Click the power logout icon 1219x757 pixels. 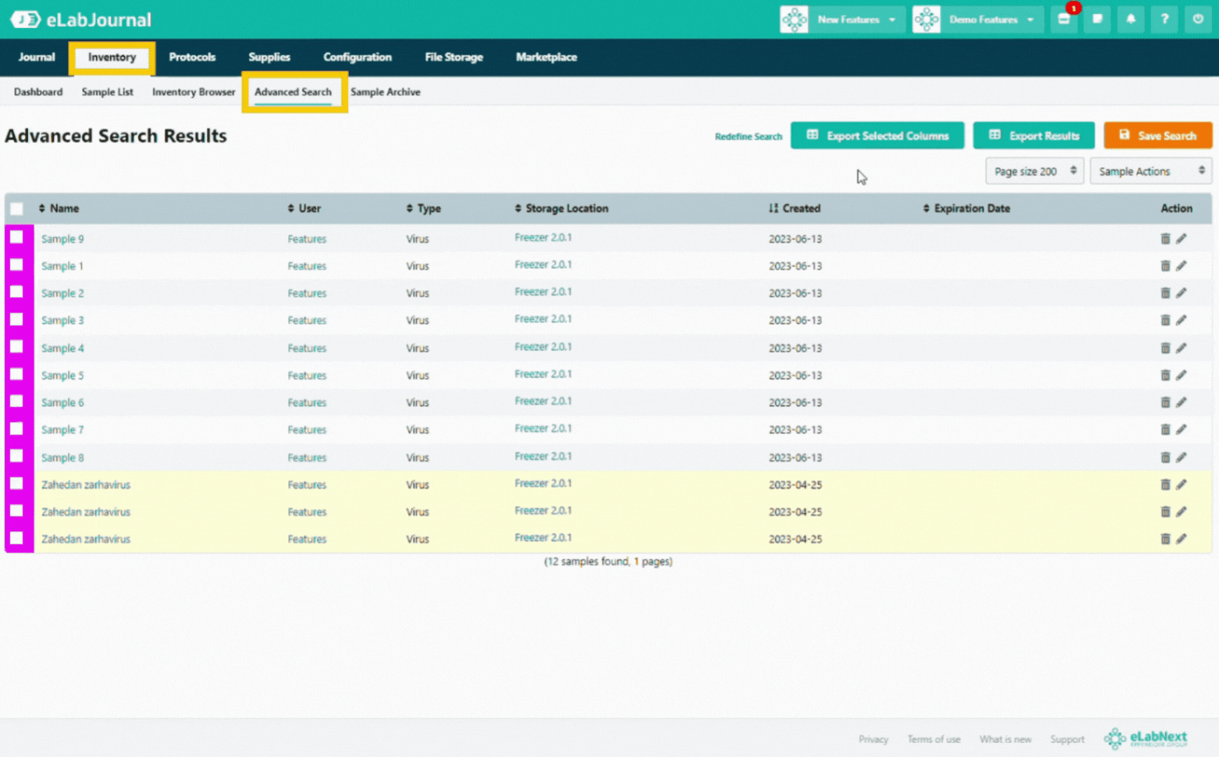point(1198,19)
